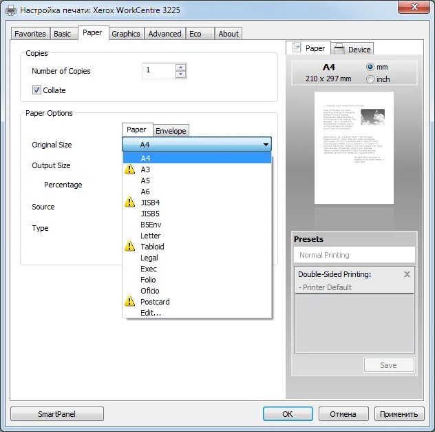Screen dimensions: 435x432
Task: Click the page preview thumbnail
Action: 354,147
